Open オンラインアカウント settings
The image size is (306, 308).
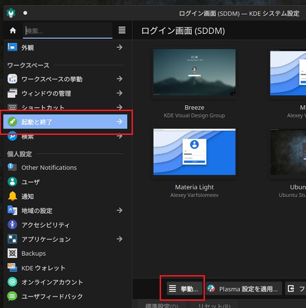pyautogui.click(x=65, y=282)
